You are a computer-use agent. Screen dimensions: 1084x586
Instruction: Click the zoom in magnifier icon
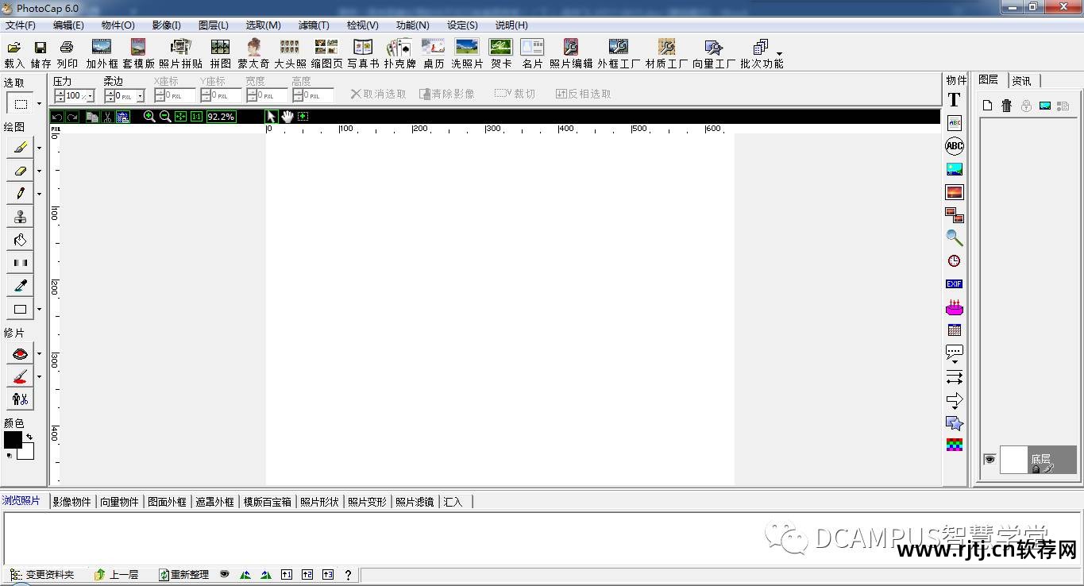(x=149, y=117)
